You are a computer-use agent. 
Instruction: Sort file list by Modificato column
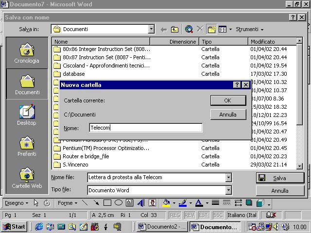(x=272, y=42)
